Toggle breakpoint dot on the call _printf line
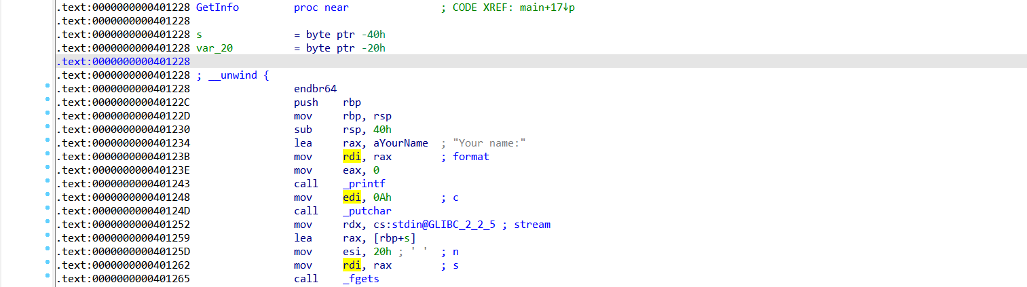Screen dimensions: 1027x287 [x=47, y=182]
